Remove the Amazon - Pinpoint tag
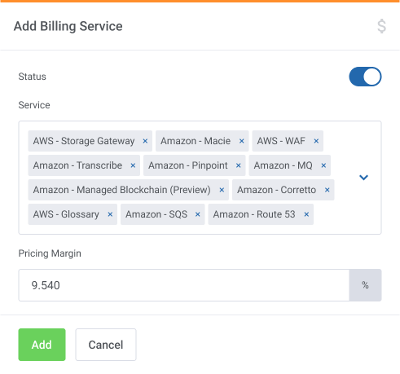400x374 pixels. 239,165
